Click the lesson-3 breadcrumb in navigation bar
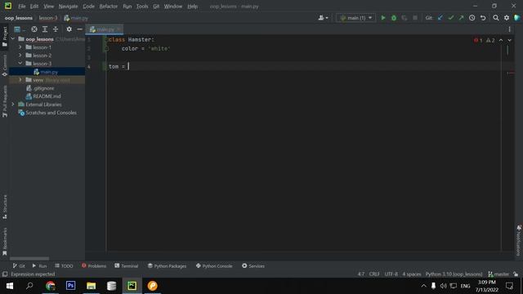 (x=48, y=18)
